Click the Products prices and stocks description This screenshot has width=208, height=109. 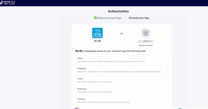pos(119,72)
